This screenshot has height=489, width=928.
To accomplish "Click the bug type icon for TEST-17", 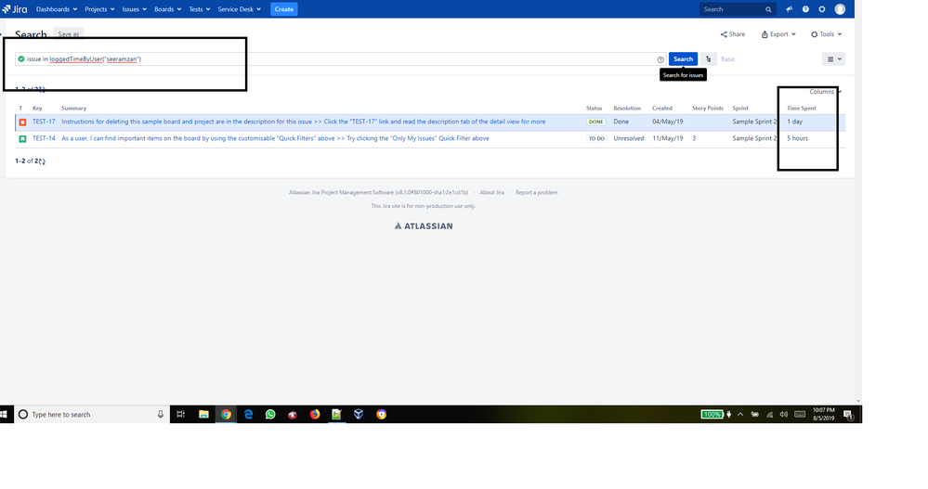I will [x=22, y=122].
